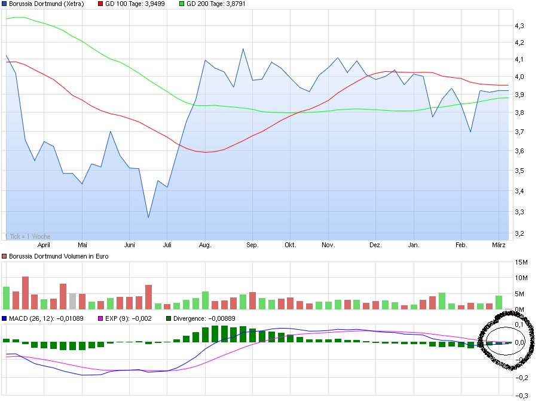The height and width of the screenshot is (401, 538).
Task: Click the 5M volume axis value
Action: point(520,294)
